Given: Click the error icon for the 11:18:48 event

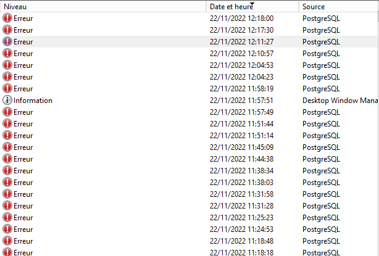Looking at the screenshot, I should click(7, 241).
